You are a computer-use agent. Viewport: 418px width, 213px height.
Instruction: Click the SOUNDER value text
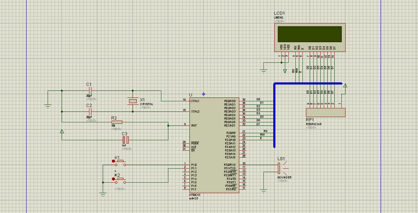(x=284, y=177)
